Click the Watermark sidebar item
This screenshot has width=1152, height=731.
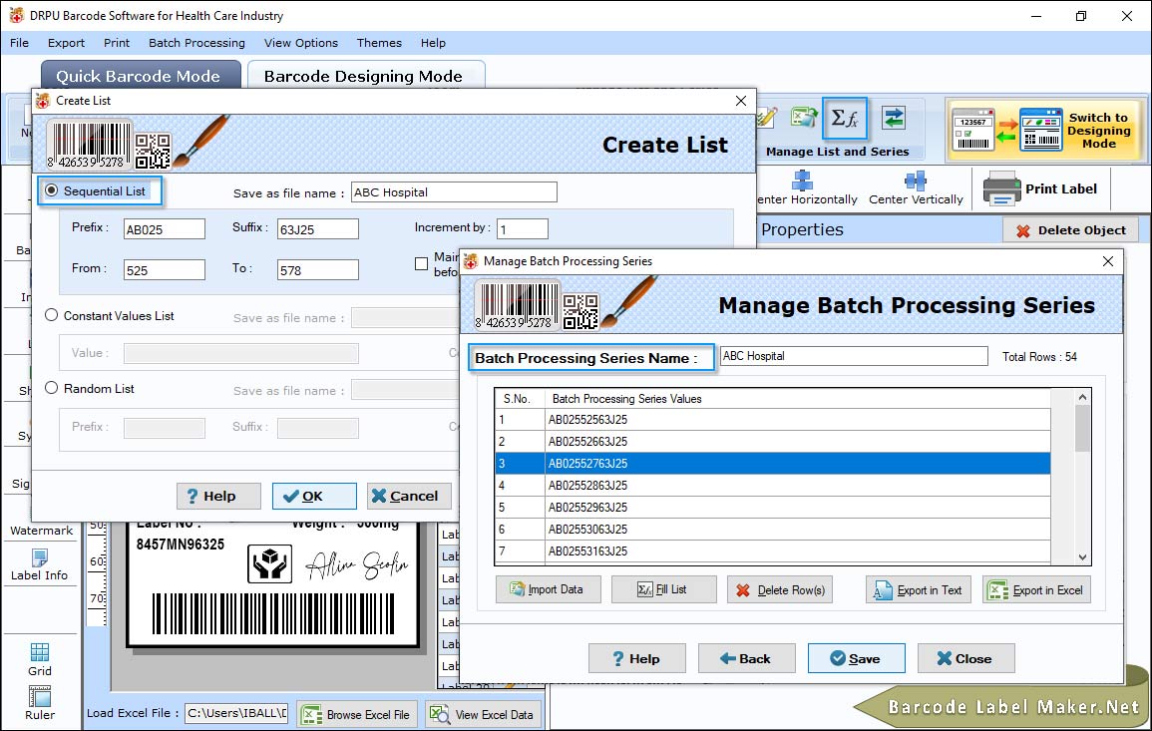41,531
